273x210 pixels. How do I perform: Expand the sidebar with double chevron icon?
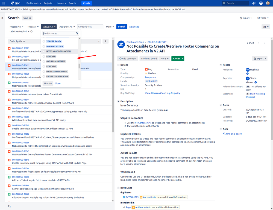[2, 18]
